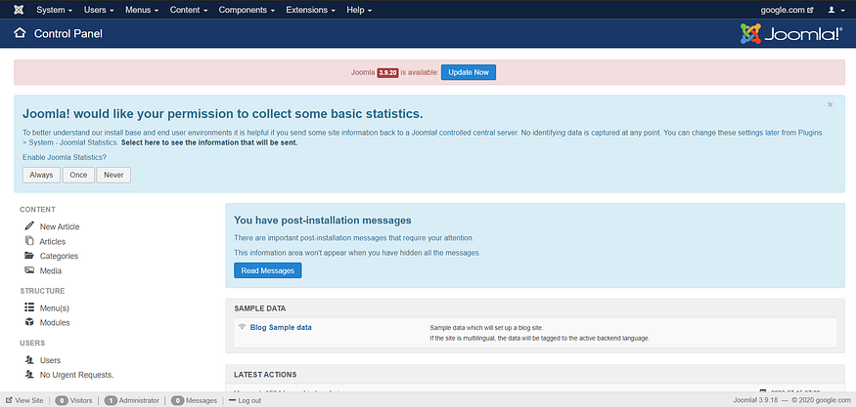Image resolution: width=856 pixels, height=407 pixels.
Task: Click the Joomla! brand logo
Action: coord(791,34)
